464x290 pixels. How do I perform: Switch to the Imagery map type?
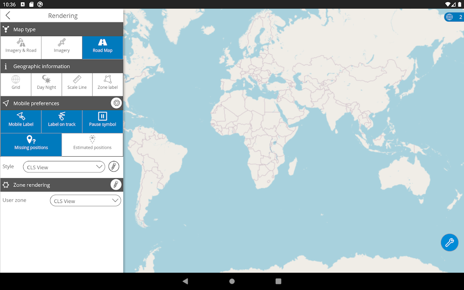62,47
